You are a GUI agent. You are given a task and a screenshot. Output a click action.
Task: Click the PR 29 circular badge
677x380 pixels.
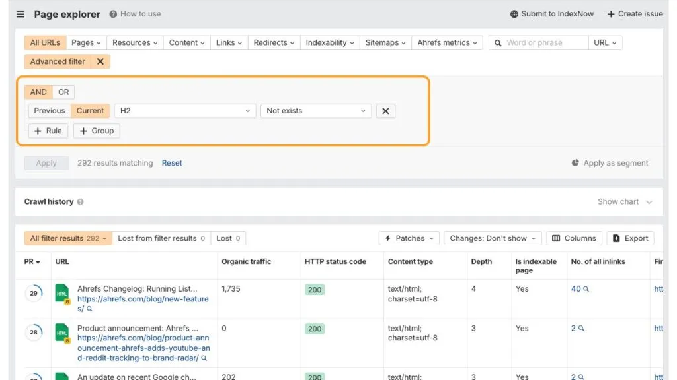tap(34, 293)
